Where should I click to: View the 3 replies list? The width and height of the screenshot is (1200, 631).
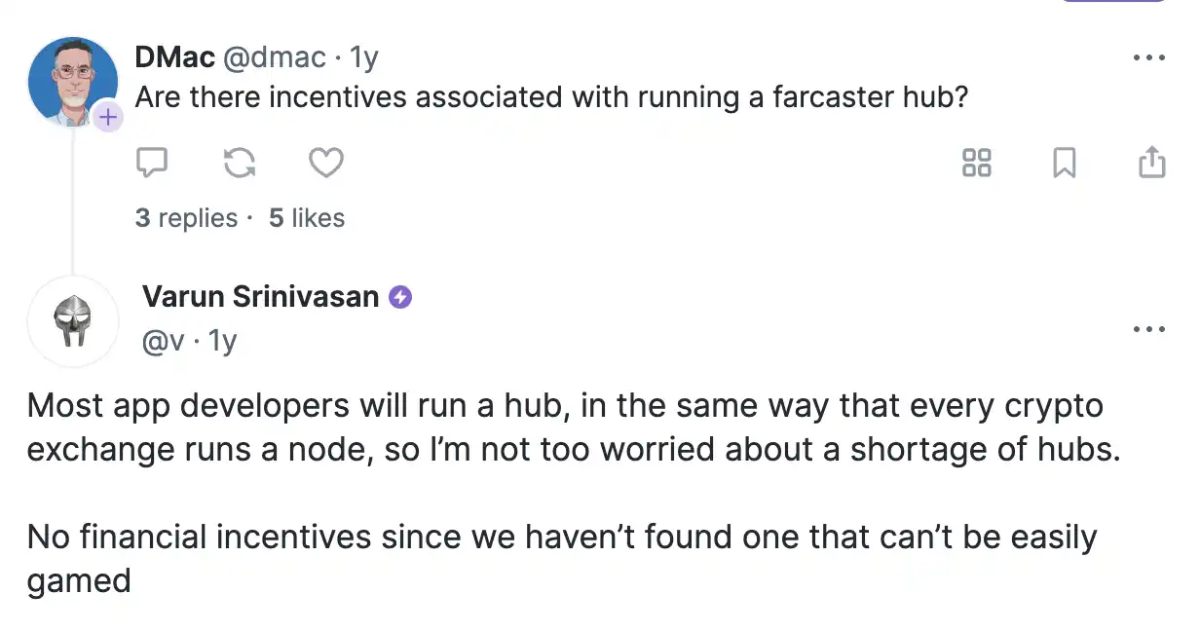[x=186, y=218]
